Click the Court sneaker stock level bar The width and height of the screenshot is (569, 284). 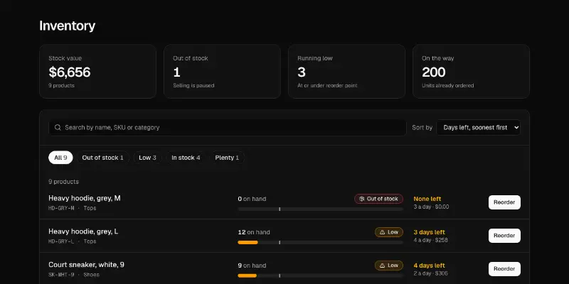coord(321,275)
